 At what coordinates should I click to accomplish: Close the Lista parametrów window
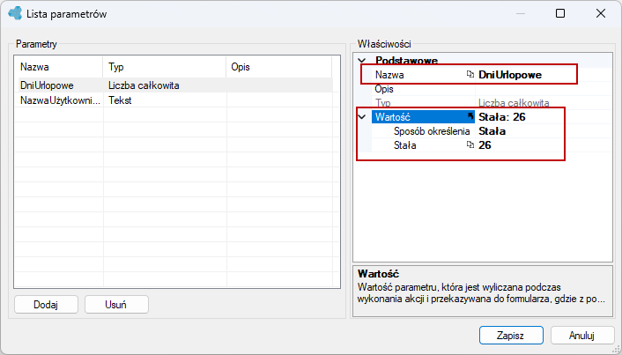(601, 13)
